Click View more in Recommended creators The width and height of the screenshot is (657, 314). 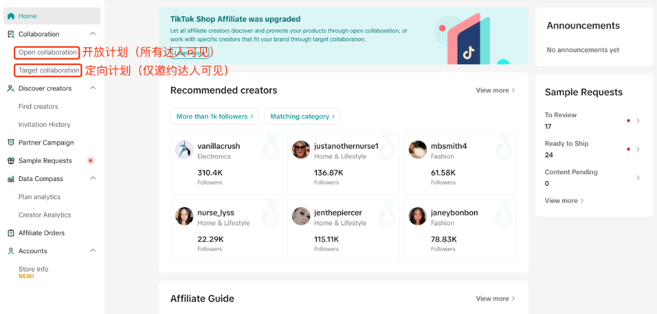(x=495, y=90)
